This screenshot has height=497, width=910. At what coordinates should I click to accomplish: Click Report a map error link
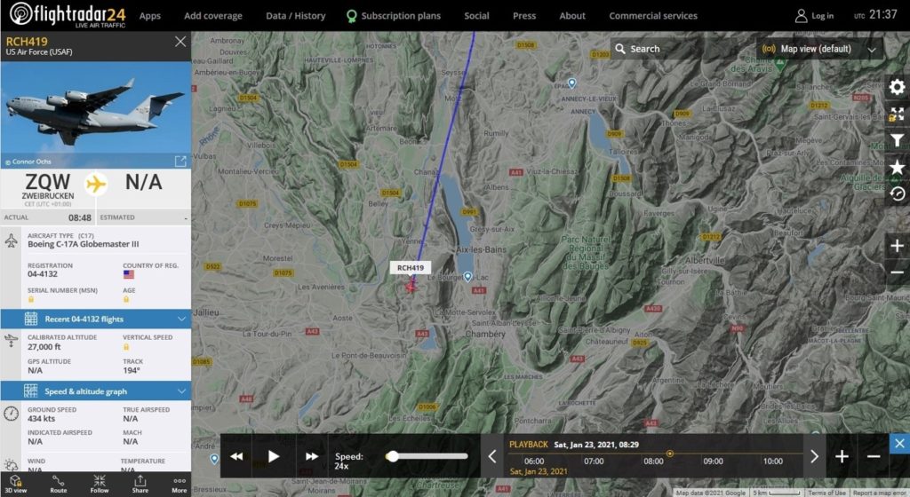pyautogui.click(x=880, y=493)
